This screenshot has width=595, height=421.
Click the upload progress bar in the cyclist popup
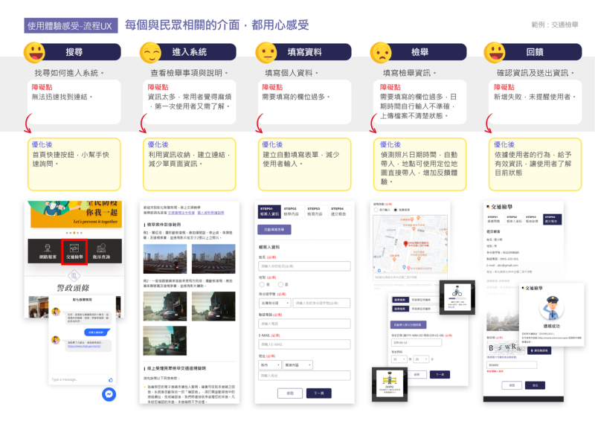pyautogui.click(x=457, y=299)
